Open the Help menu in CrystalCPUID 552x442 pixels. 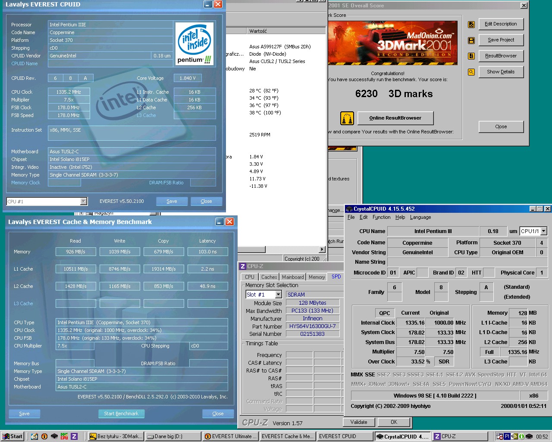[400, 217]
